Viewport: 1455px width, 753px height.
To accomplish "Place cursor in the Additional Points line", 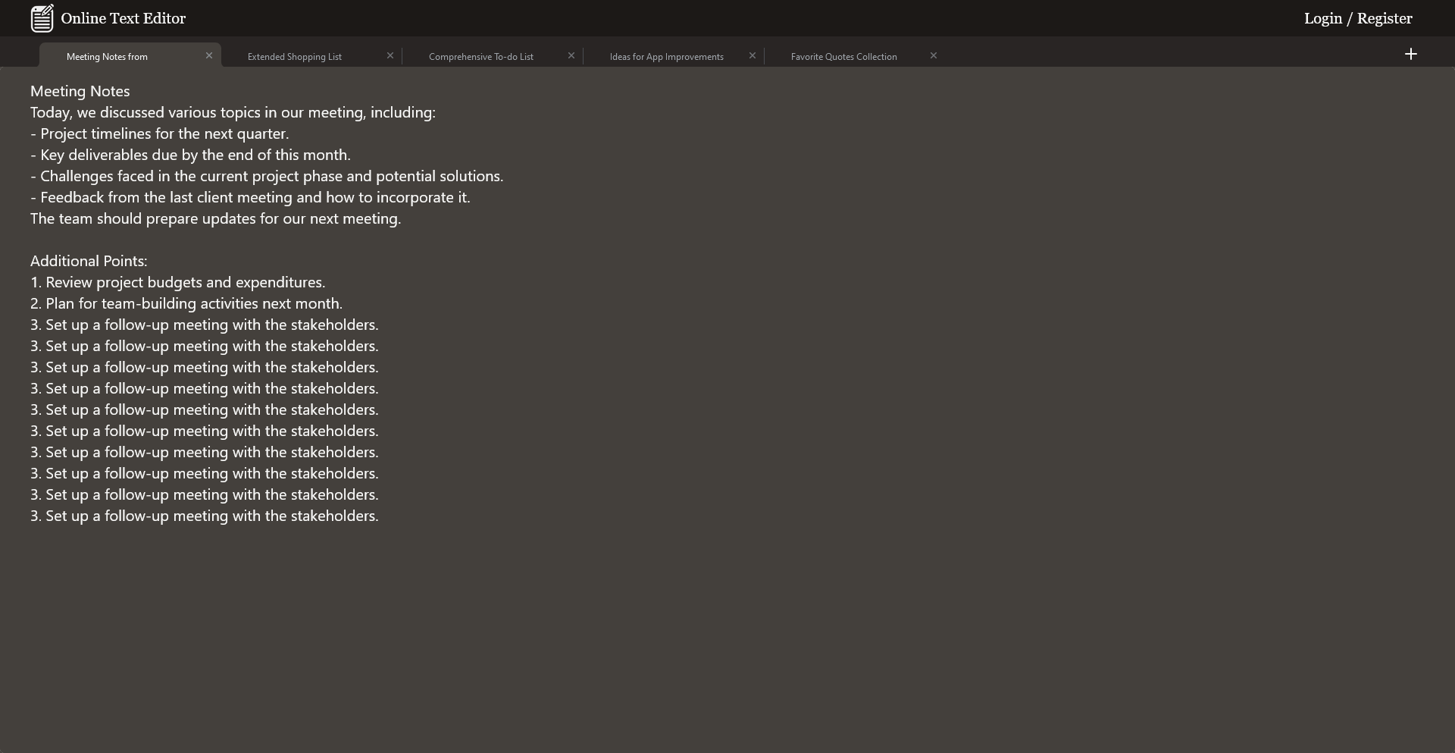I will click(89, 261).
